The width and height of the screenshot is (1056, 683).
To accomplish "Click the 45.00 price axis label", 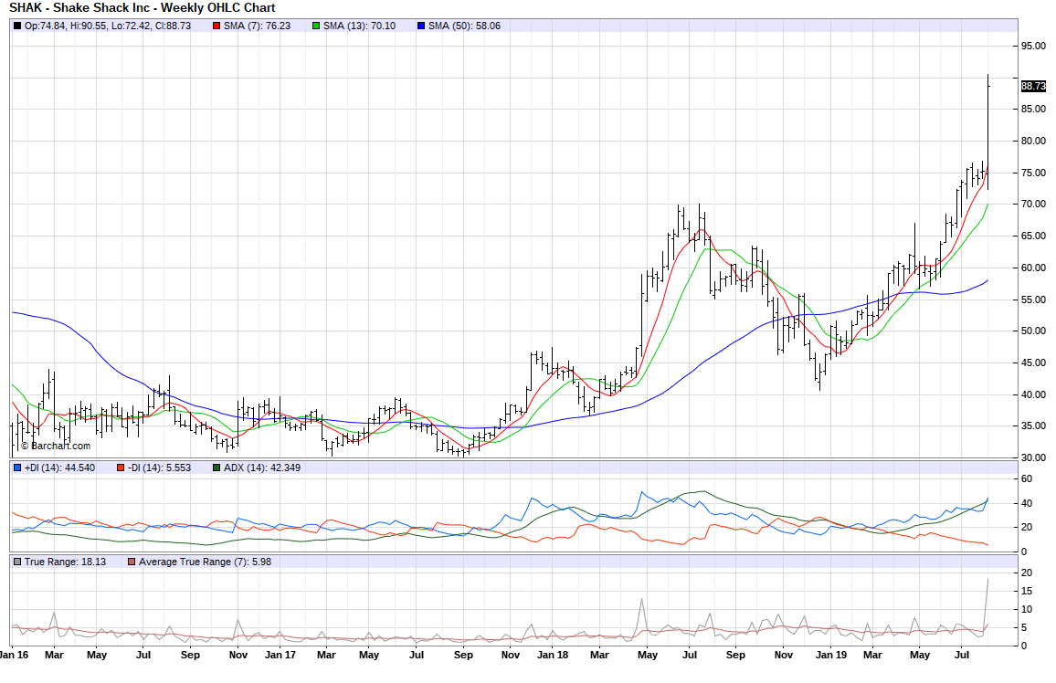I will 1034,363.
